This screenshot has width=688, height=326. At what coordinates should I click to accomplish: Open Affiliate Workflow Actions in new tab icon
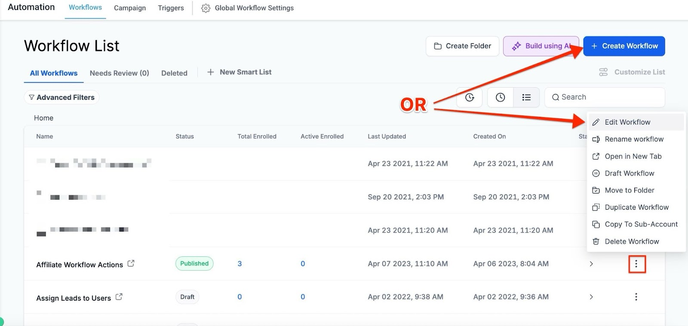click(x=131, y=264)
